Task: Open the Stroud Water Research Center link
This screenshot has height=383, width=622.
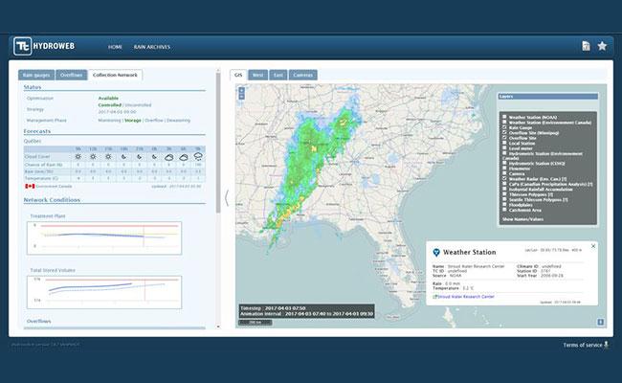Action: 466,297
